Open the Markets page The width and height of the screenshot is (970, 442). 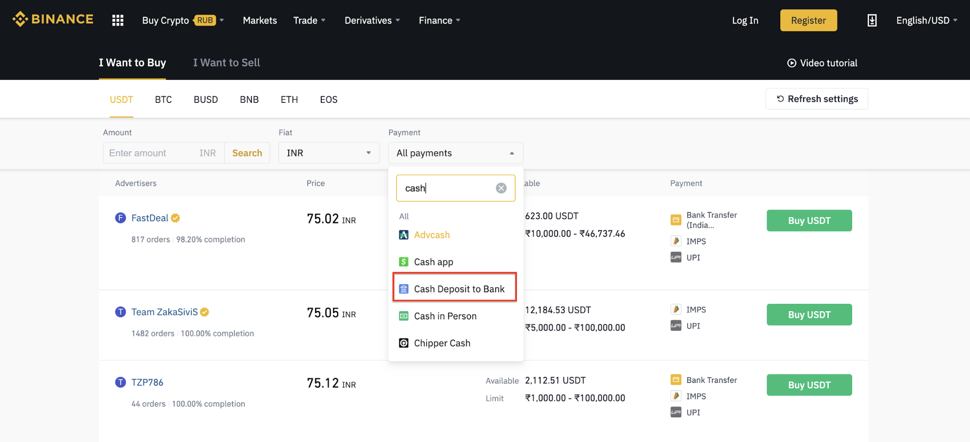click(x=260, y=20)
